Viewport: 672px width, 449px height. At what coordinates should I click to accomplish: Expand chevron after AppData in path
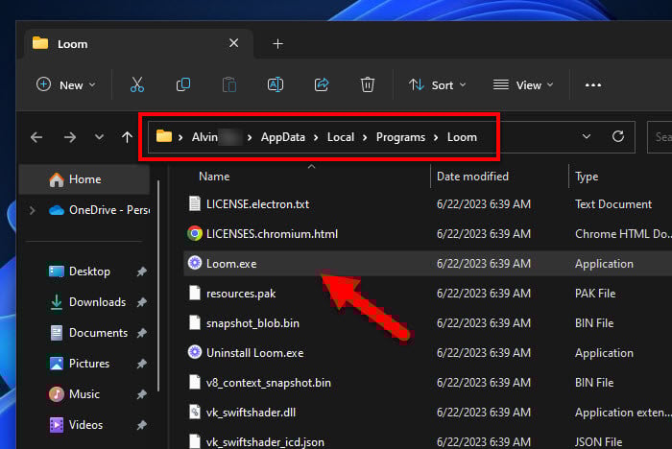[x=316, y=137]
